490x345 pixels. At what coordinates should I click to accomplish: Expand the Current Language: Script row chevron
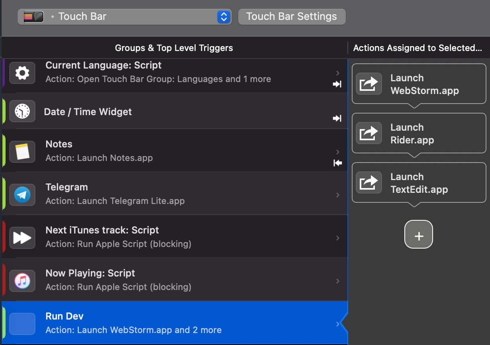pyautogui.click(x=338, y=73)
